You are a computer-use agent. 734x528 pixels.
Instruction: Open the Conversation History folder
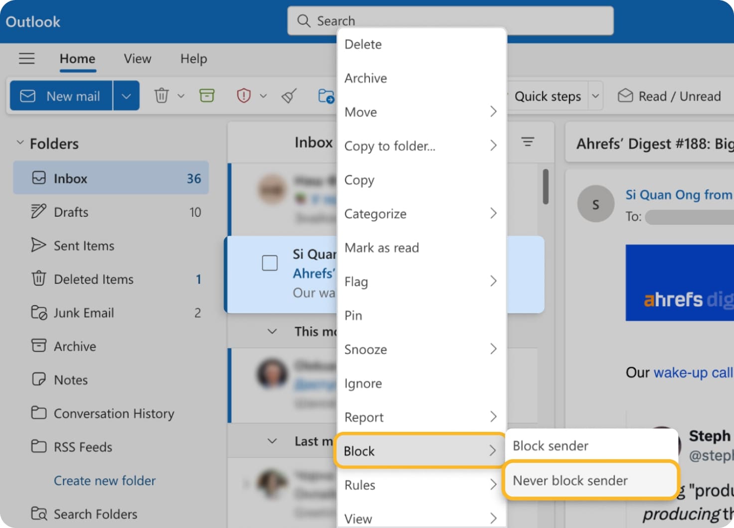pyautogui.click(x=111, y=413)
